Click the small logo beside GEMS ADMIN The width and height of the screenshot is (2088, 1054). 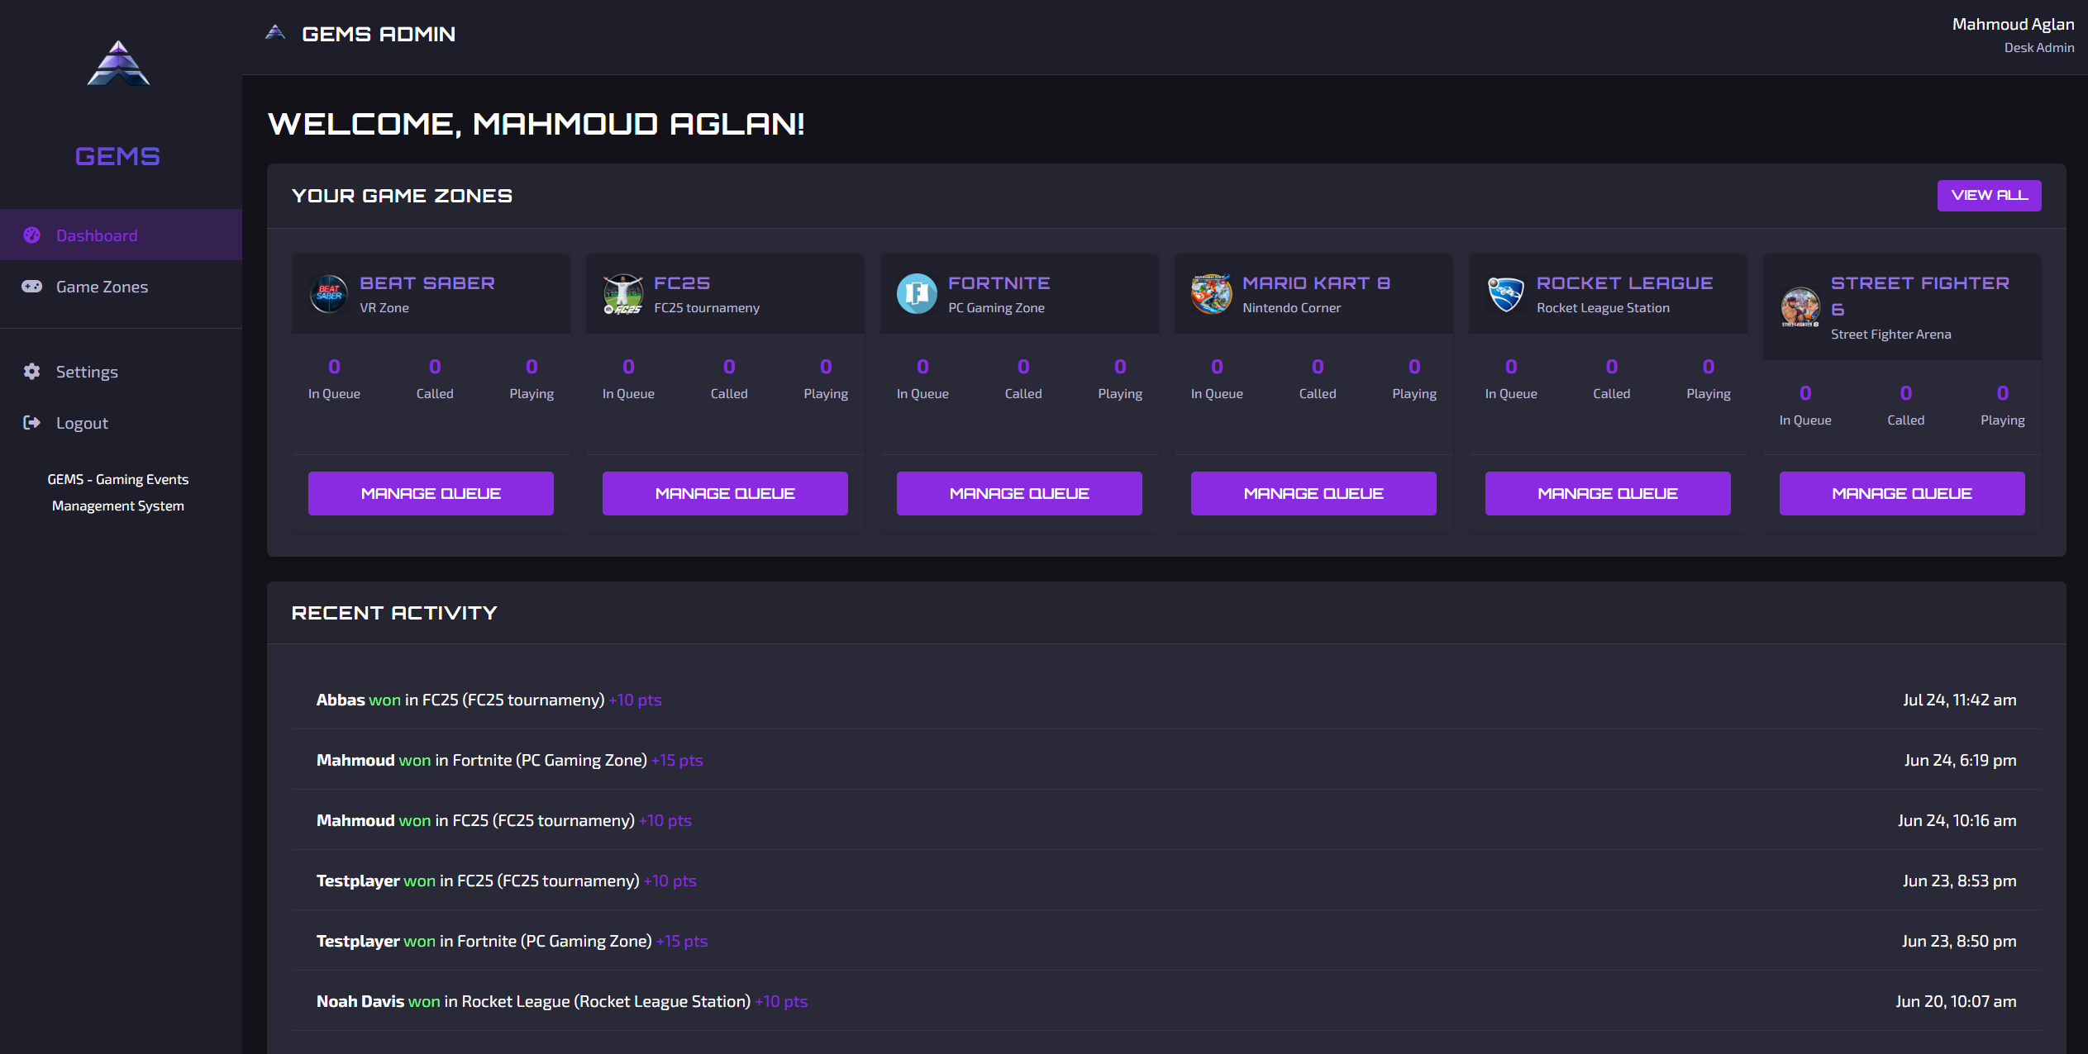click(275, 33)
